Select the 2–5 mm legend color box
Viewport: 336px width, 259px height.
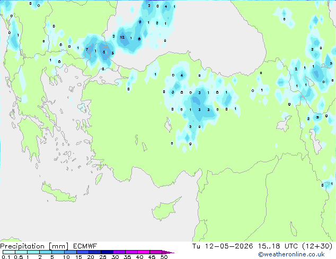pos(46,252)
